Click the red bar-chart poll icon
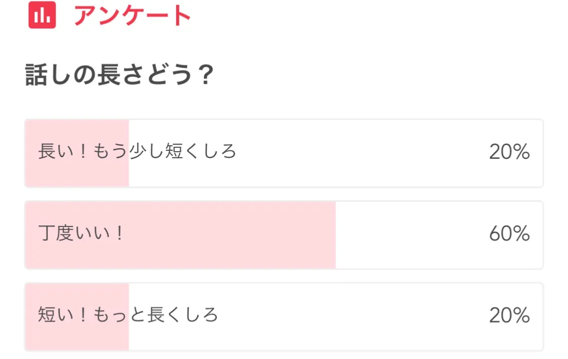 click(x=42, y=15)
